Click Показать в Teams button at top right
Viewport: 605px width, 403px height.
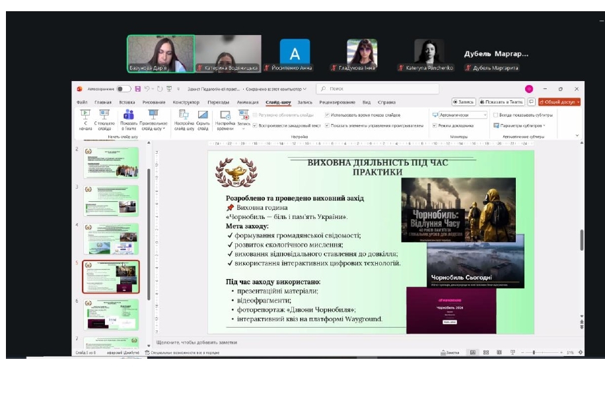(x=501, y=102)
